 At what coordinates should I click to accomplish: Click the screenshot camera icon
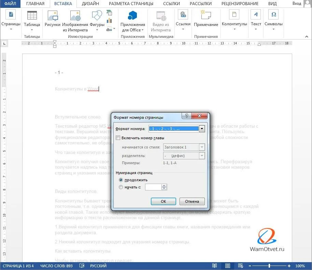(x=109, y=29)
